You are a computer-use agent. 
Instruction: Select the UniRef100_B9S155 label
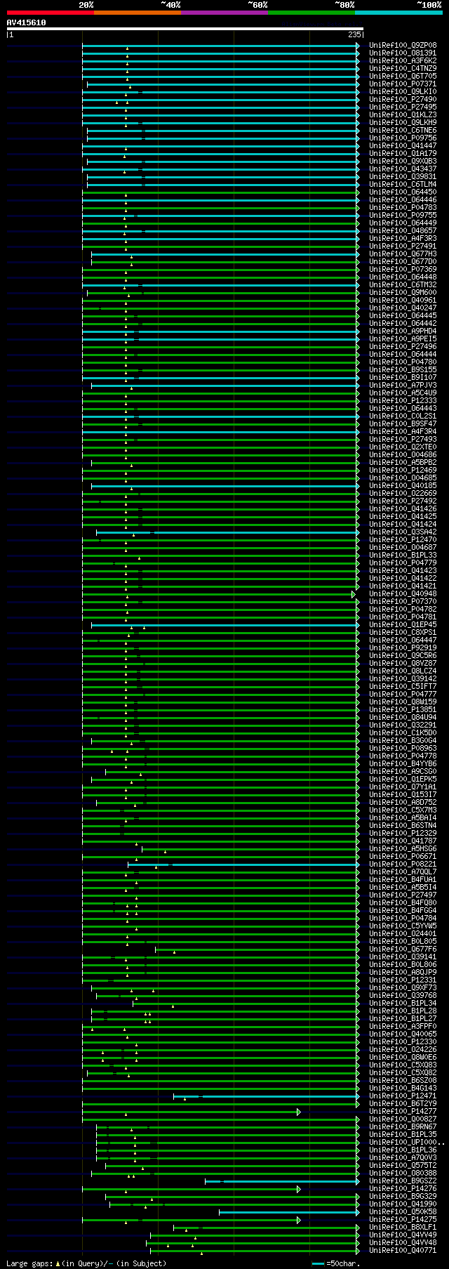click(x=403, y=369)
